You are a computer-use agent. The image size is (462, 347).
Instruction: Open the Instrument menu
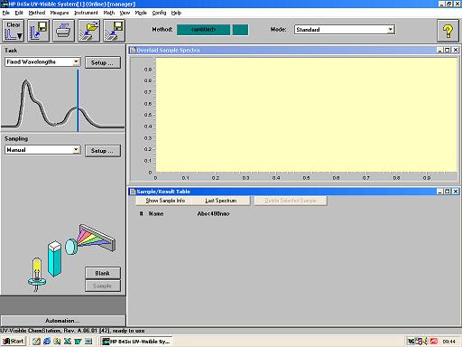pyautogui.click(x=86, y=13)
